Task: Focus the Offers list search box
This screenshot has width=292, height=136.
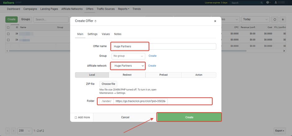Action: click(x=51, y=19)
